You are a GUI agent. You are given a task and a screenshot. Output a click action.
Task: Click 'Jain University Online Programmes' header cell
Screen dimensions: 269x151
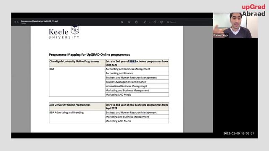tap(77, 107)
